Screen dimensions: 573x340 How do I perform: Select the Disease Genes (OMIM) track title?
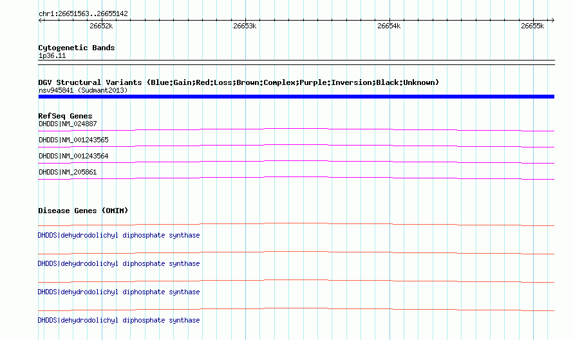point(83,211)
